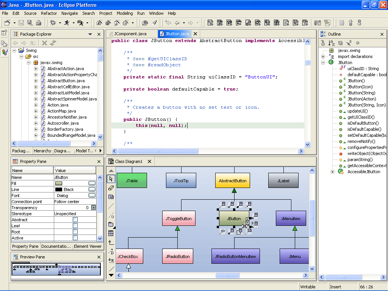Click the ellipsis button in Fill row

point(92,183)
